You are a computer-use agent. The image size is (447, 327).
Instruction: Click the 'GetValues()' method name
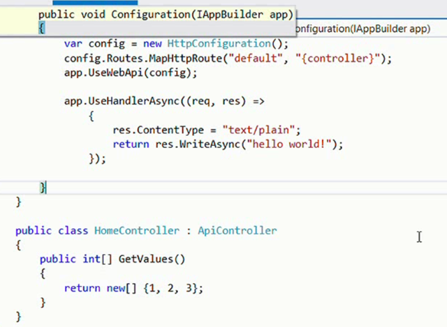[152, 259]
